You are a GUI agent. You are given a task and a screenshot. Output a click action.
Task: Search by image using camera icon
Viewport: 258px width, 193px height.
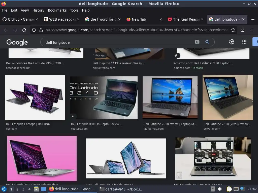197,42
